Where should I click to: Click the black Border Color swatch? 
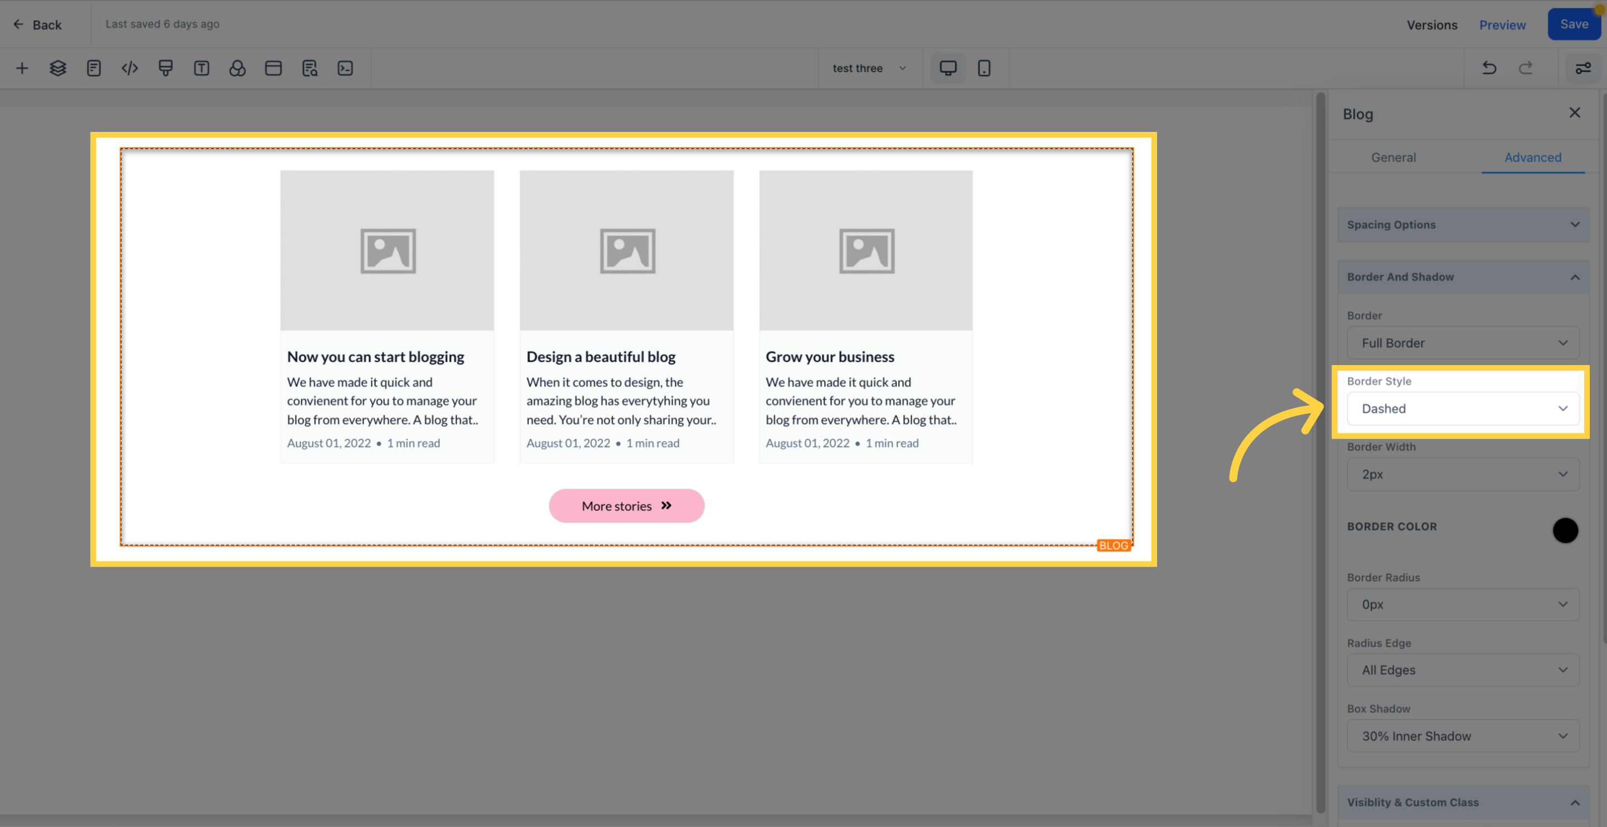click(x=1565, y=530)
